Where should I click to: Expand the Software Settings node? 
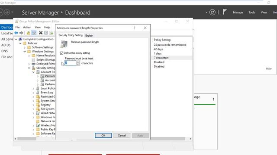(x=25, y=47)
